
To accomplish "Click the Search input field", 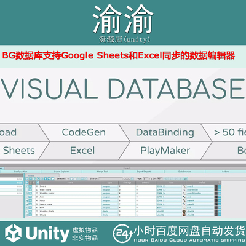I will (111, 178).
